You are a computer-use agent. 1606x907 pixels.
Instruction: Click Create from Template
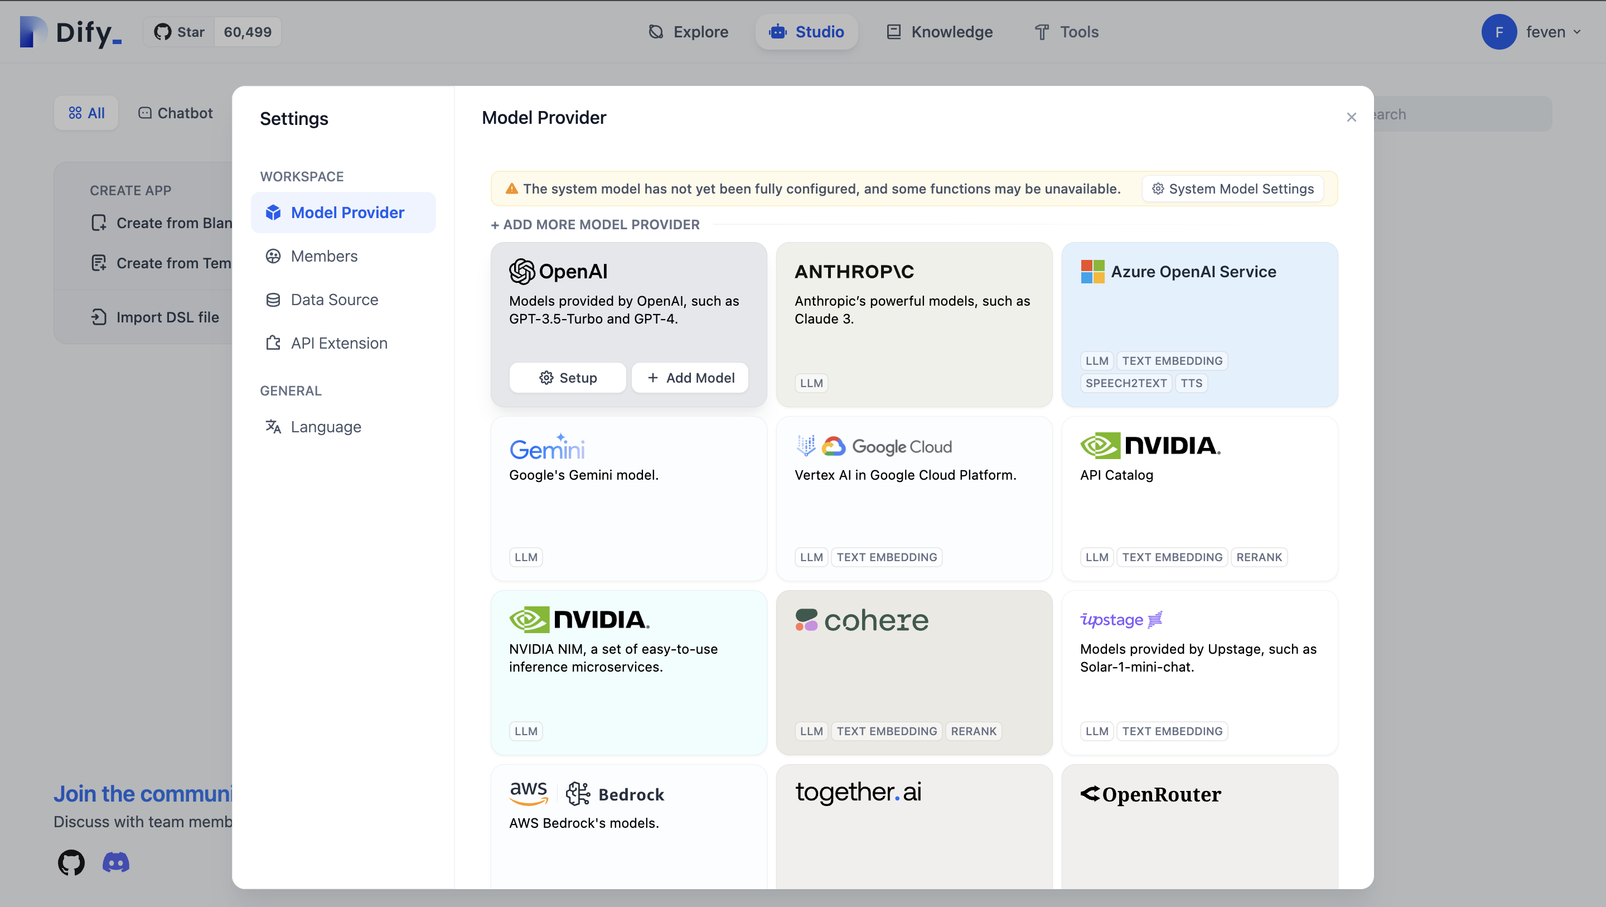162,263
